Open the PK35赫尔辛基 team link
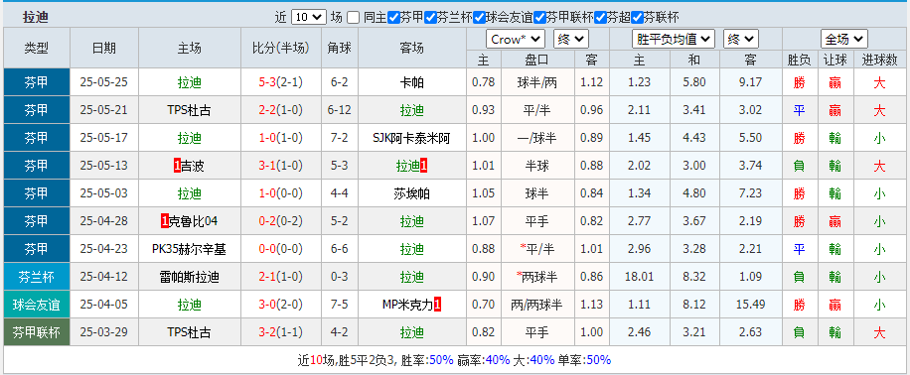The width and height of the screenshot is (910, 375). pyautogui.click(x=189, y=249)
